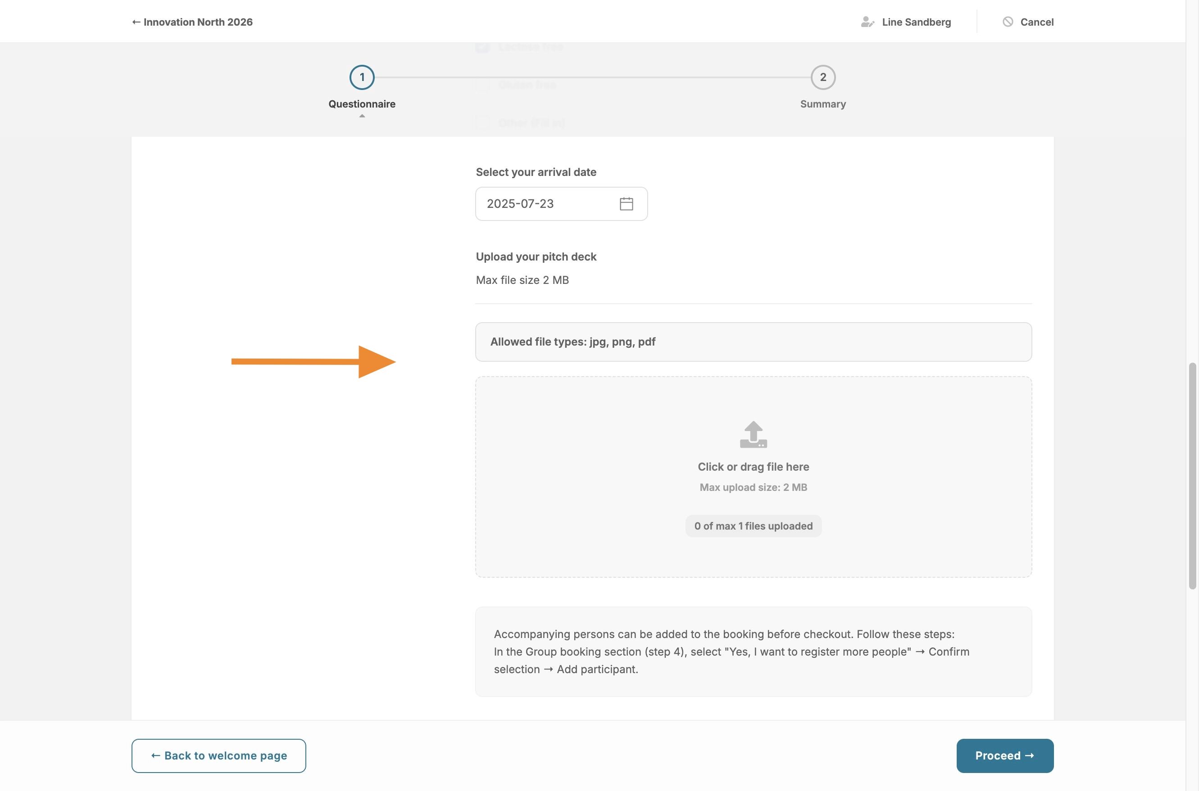Select the step 1 circle
This screenshot has height=791, width=1199.
pyautogui.click(x=362, y=77)
